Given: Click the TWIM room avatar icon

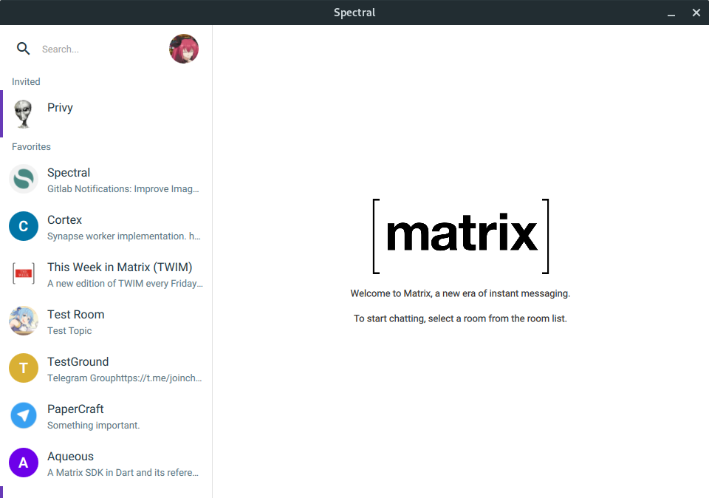Looking at the screenshot, I should coord(24,273).
